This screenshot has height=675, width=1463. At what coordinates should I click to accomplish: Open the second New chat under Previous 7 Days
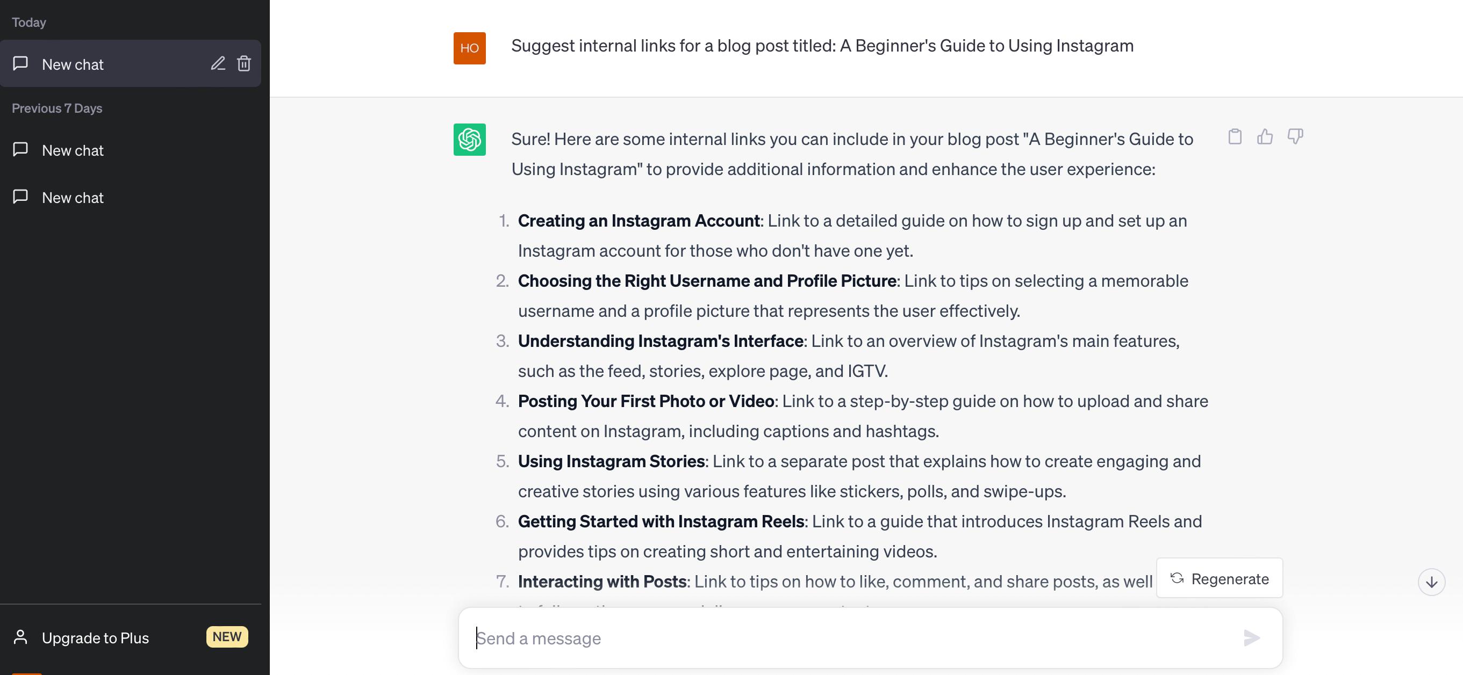click(72, 198)
